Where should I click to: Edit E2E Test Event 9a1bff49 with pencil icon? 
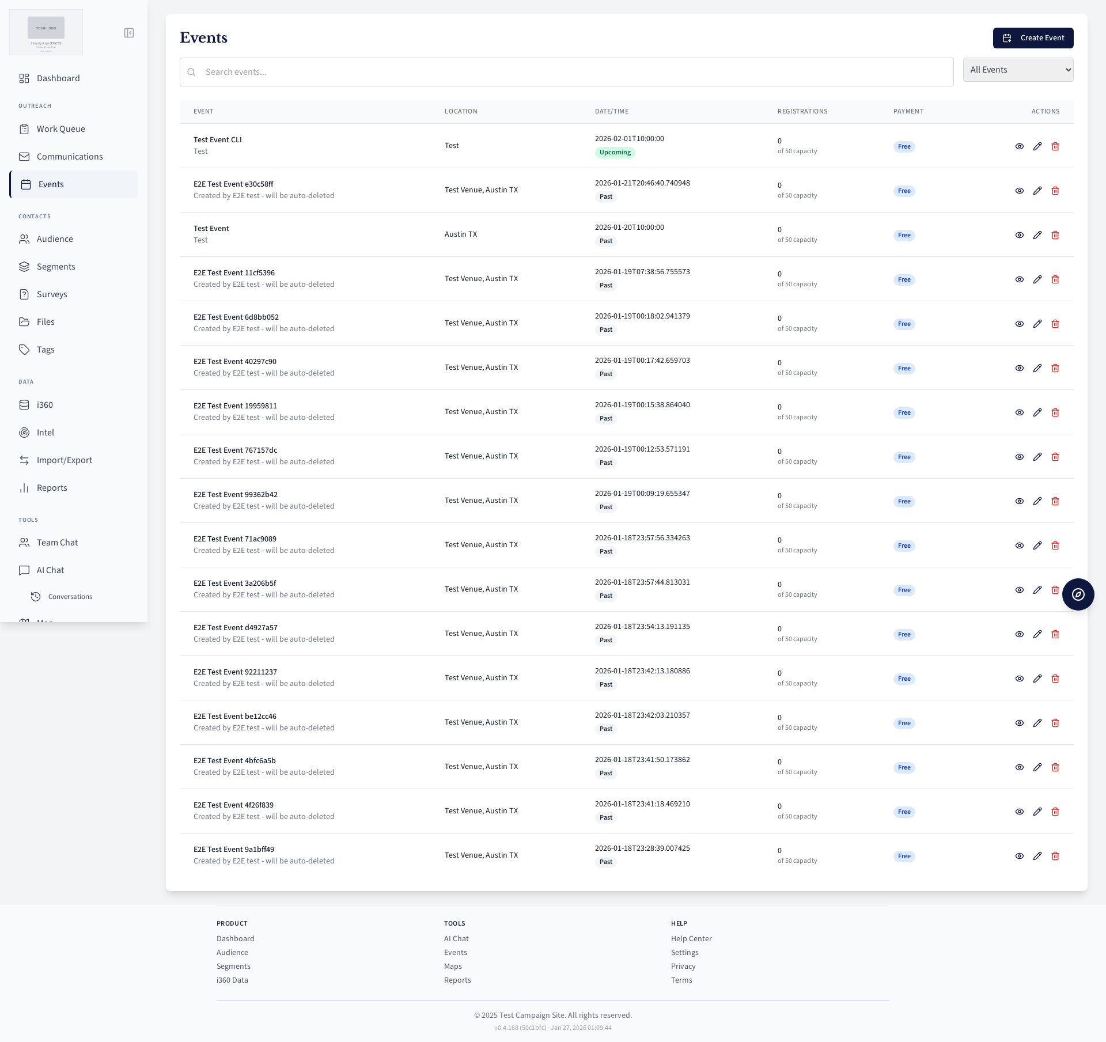click(x=1037, y=856)
